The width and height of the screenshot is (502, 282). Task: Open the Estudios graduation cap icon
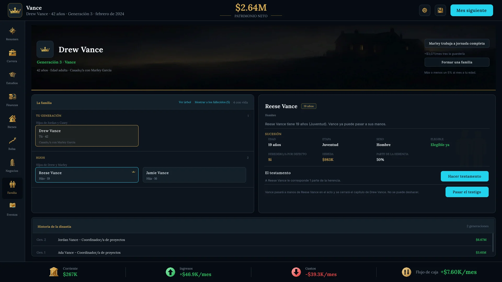point(12,75)
